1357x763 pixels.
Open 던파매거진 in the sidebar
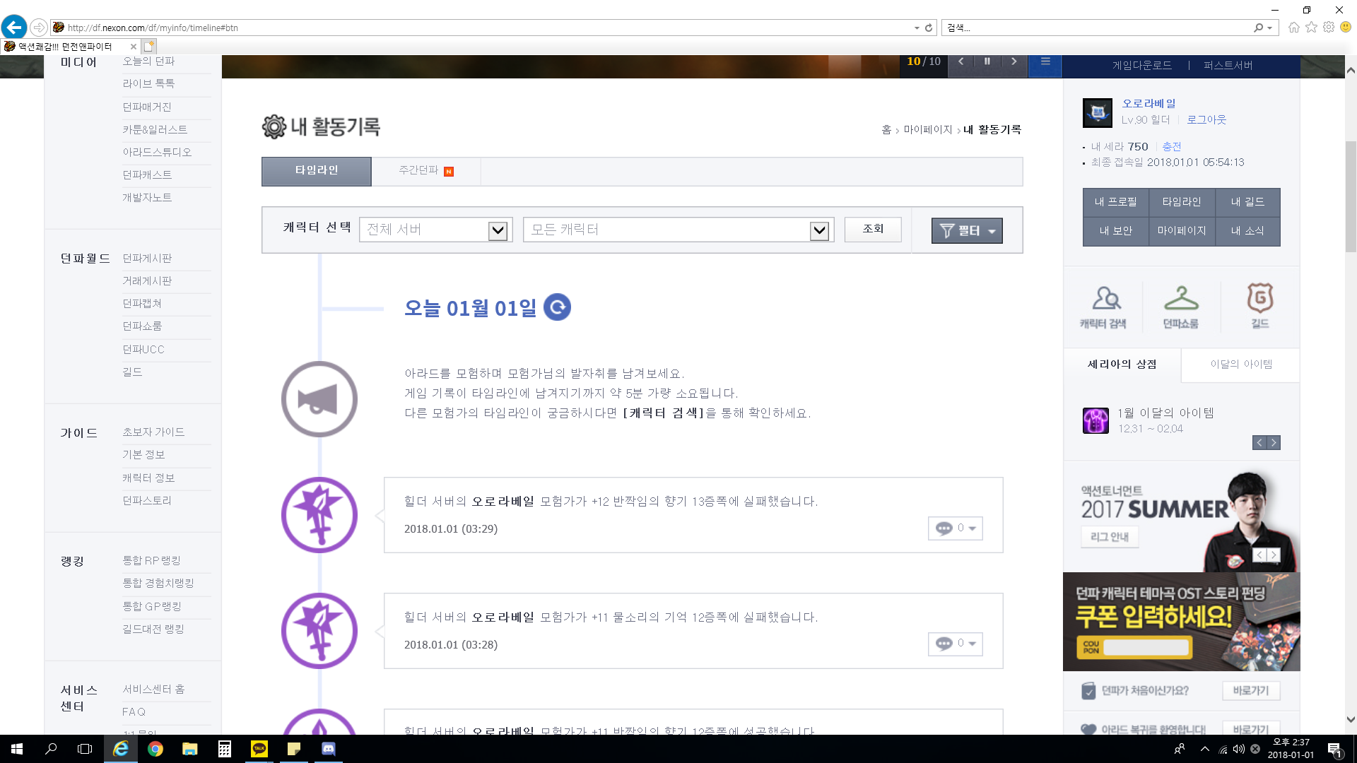click(147, 107)
